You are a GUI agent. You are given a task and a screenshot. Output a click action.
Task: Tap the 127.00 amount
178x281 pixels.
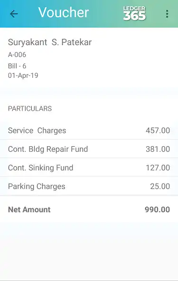pyautogui.click(x=158, y=168)
